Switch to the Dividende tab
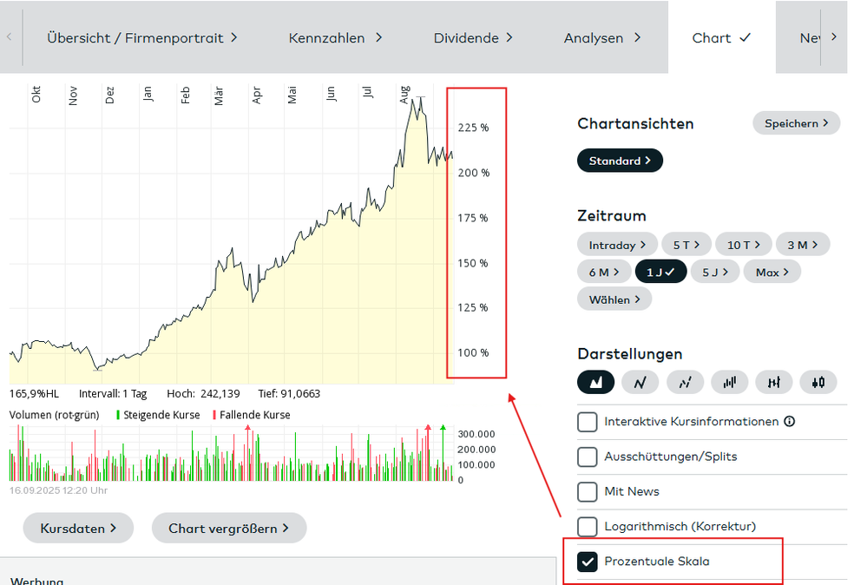The width and height of the screenshot is (867, 585). pos(473,38)
